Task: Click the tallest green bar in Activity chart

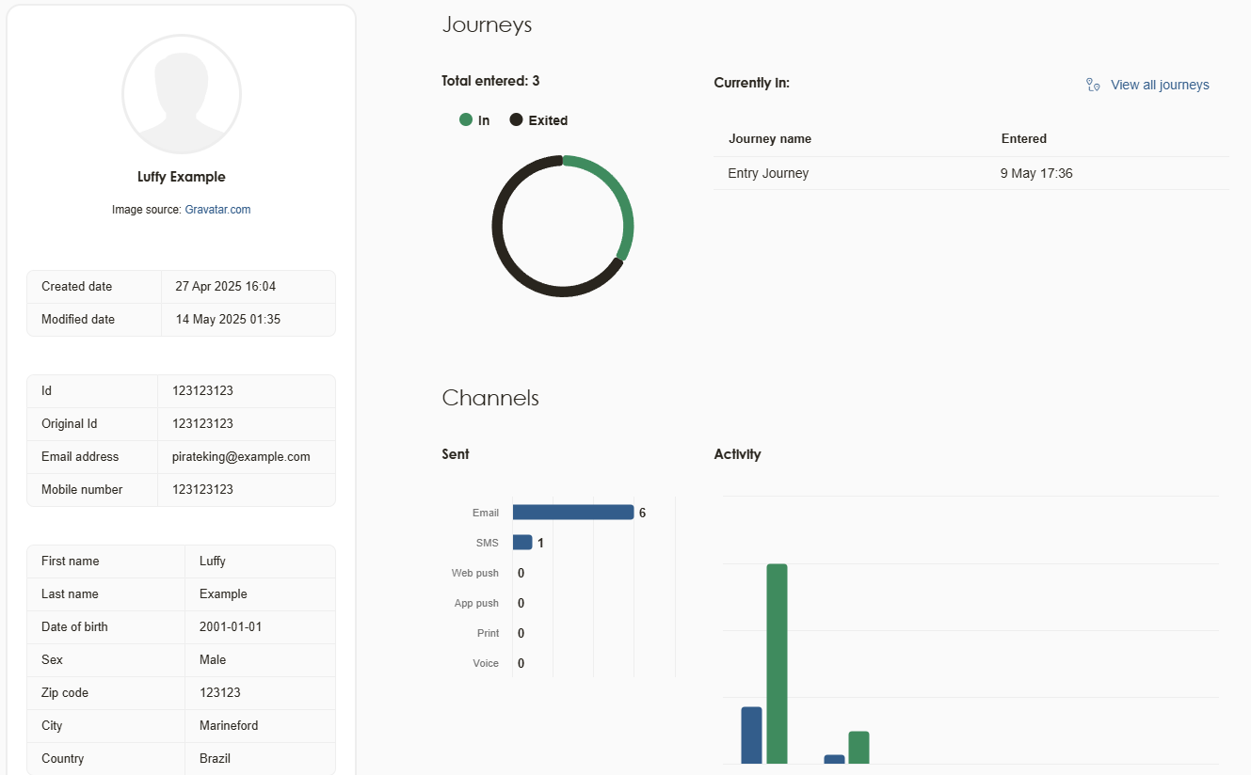Action: 777,664
